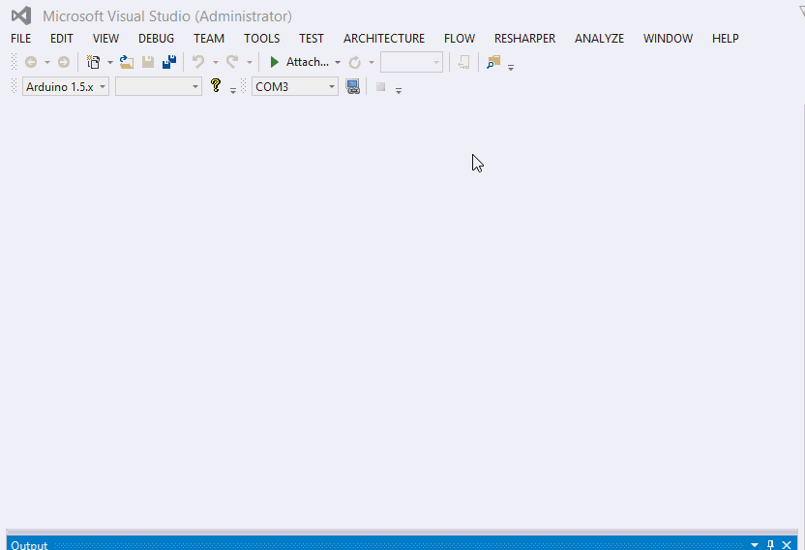Open the Attach button dropdown arrow
Screen dimensions: 805x550
coord(338,62)
